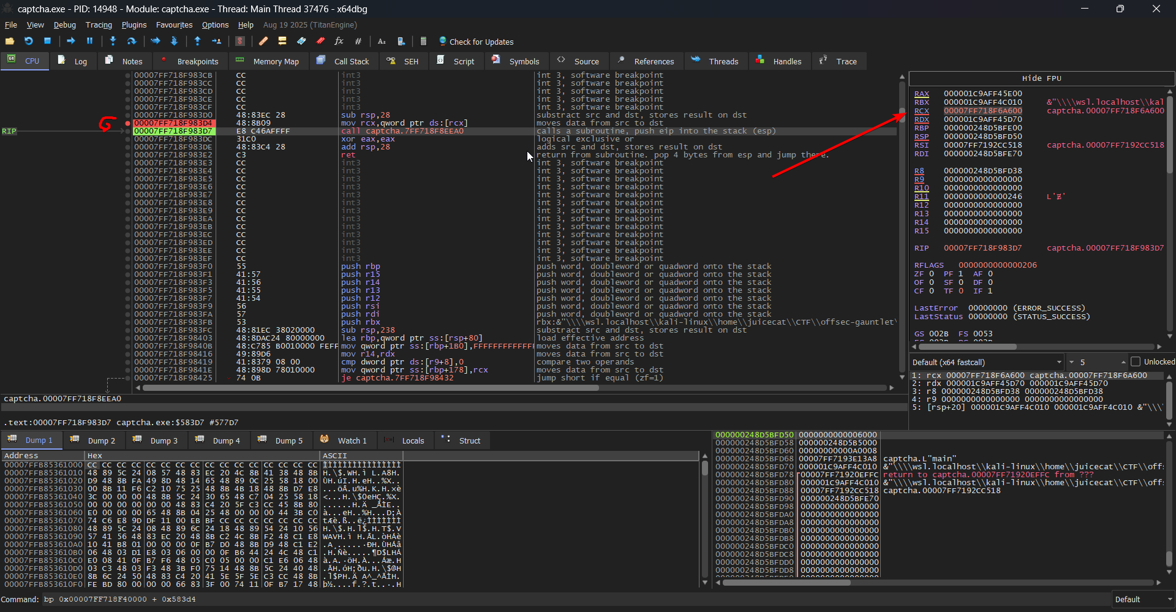Expand the Default dropdown beside Command bar

click(x=1142, y=599)
